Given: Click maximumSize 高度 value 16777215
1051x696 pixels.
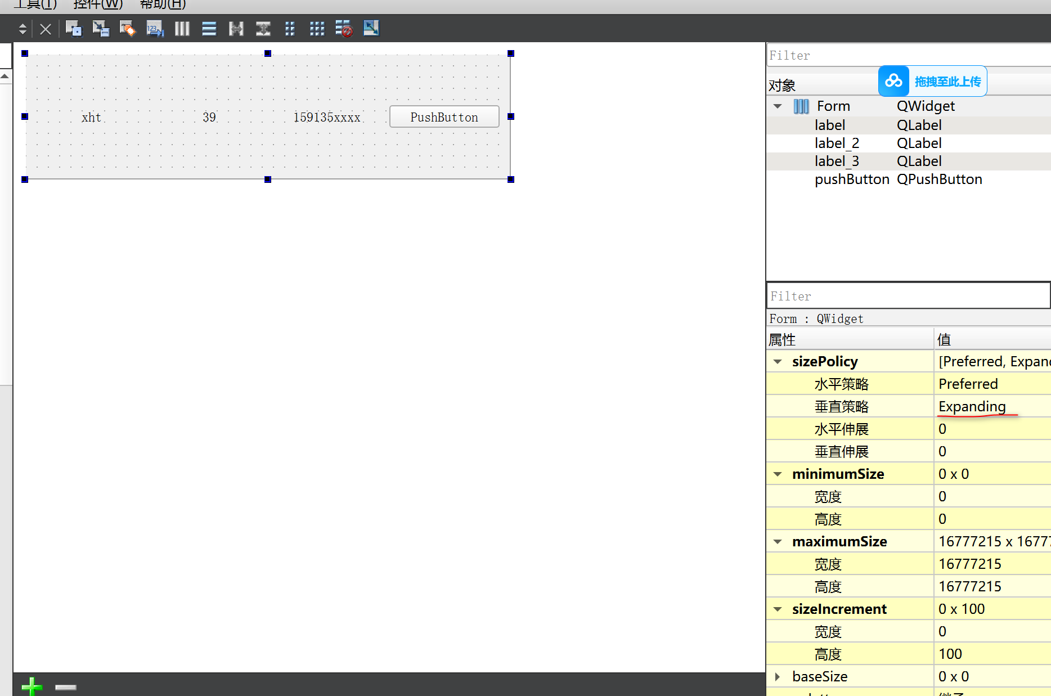Looking at the screenshot, I should point(992,586).
